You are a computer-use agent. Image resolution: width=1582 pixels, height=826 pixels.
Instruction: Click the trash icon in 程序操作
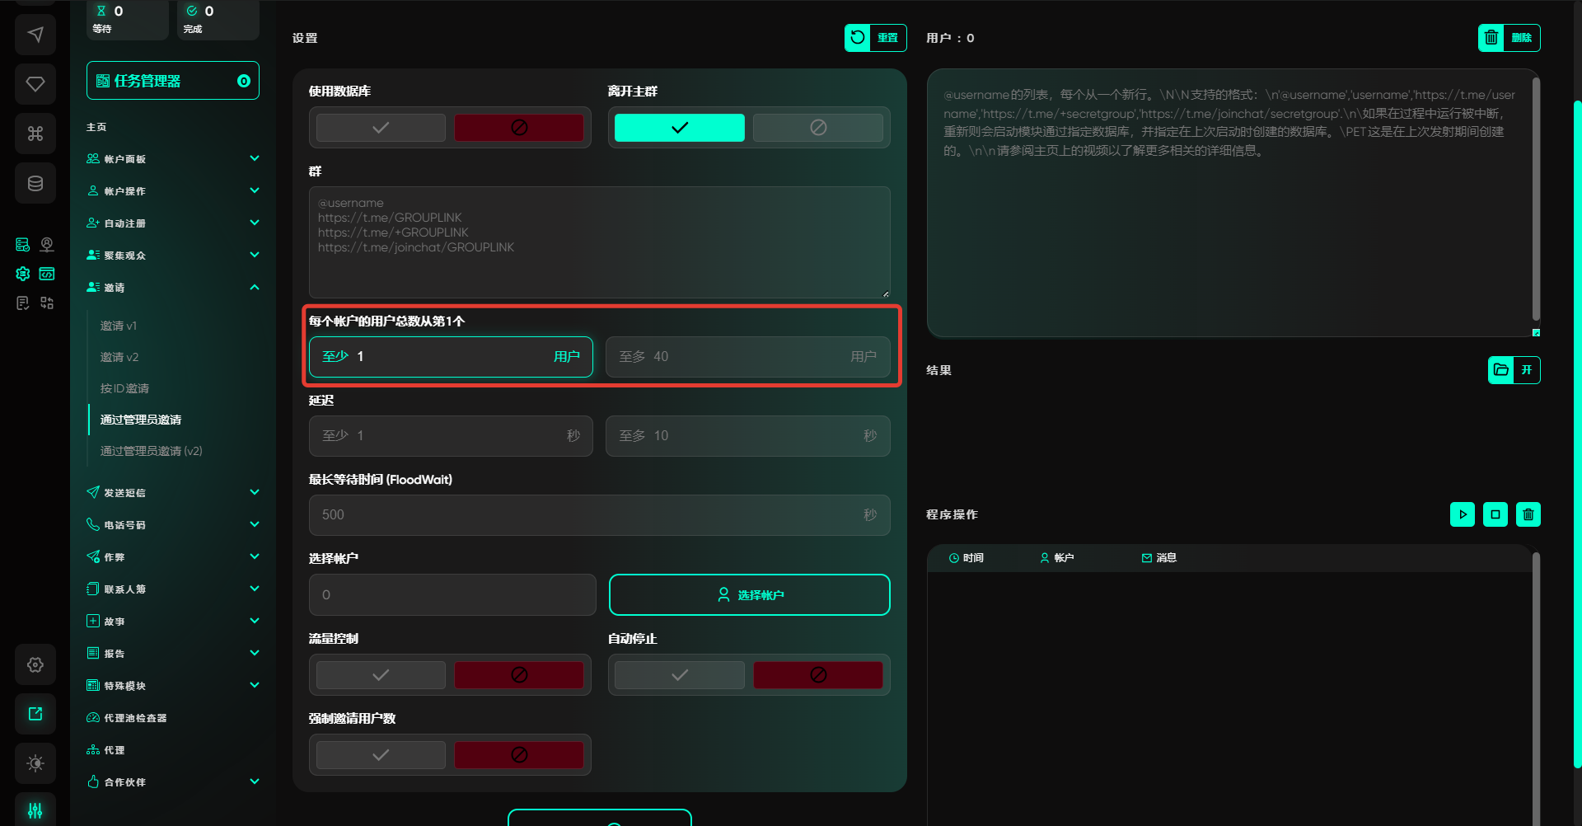1528,514
